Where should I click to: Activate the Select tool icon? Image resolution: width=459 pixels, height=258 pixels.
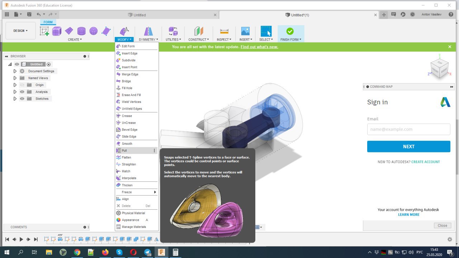pos(266,31)
